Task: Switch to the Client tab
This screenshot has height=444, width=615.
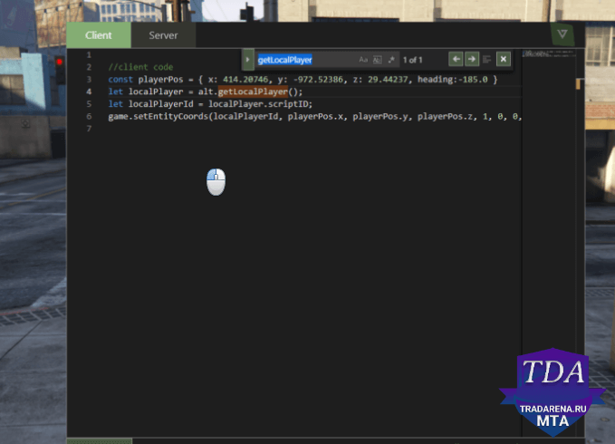Action: click(x=99, y=35)
